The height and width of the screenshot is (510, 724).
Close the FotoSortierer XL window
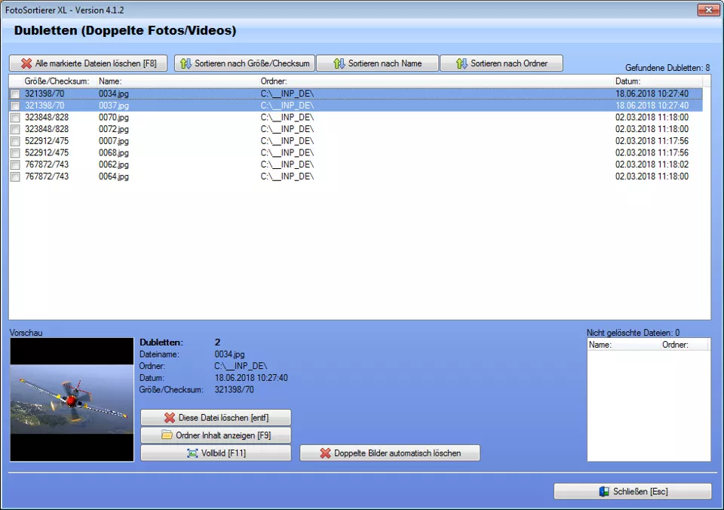707,10
